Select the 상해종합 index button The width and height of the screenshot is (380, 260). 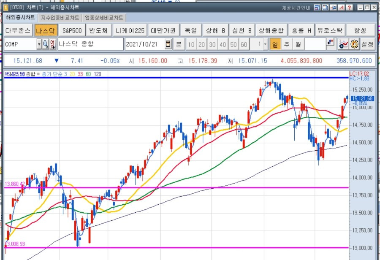tap(271, 30)
